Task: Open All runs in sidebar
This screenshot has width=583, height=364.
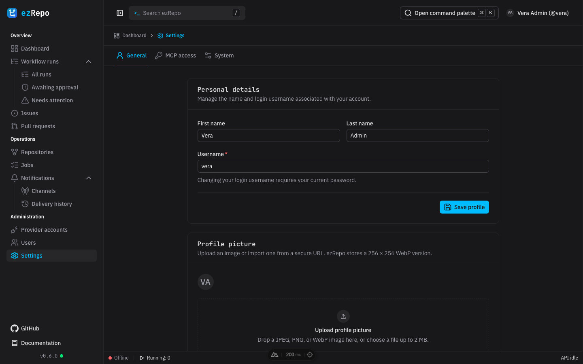Action: coord(57,74)
